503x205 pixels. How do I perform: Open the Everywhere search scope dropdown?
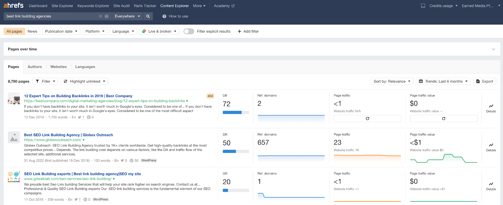point(127,16)
